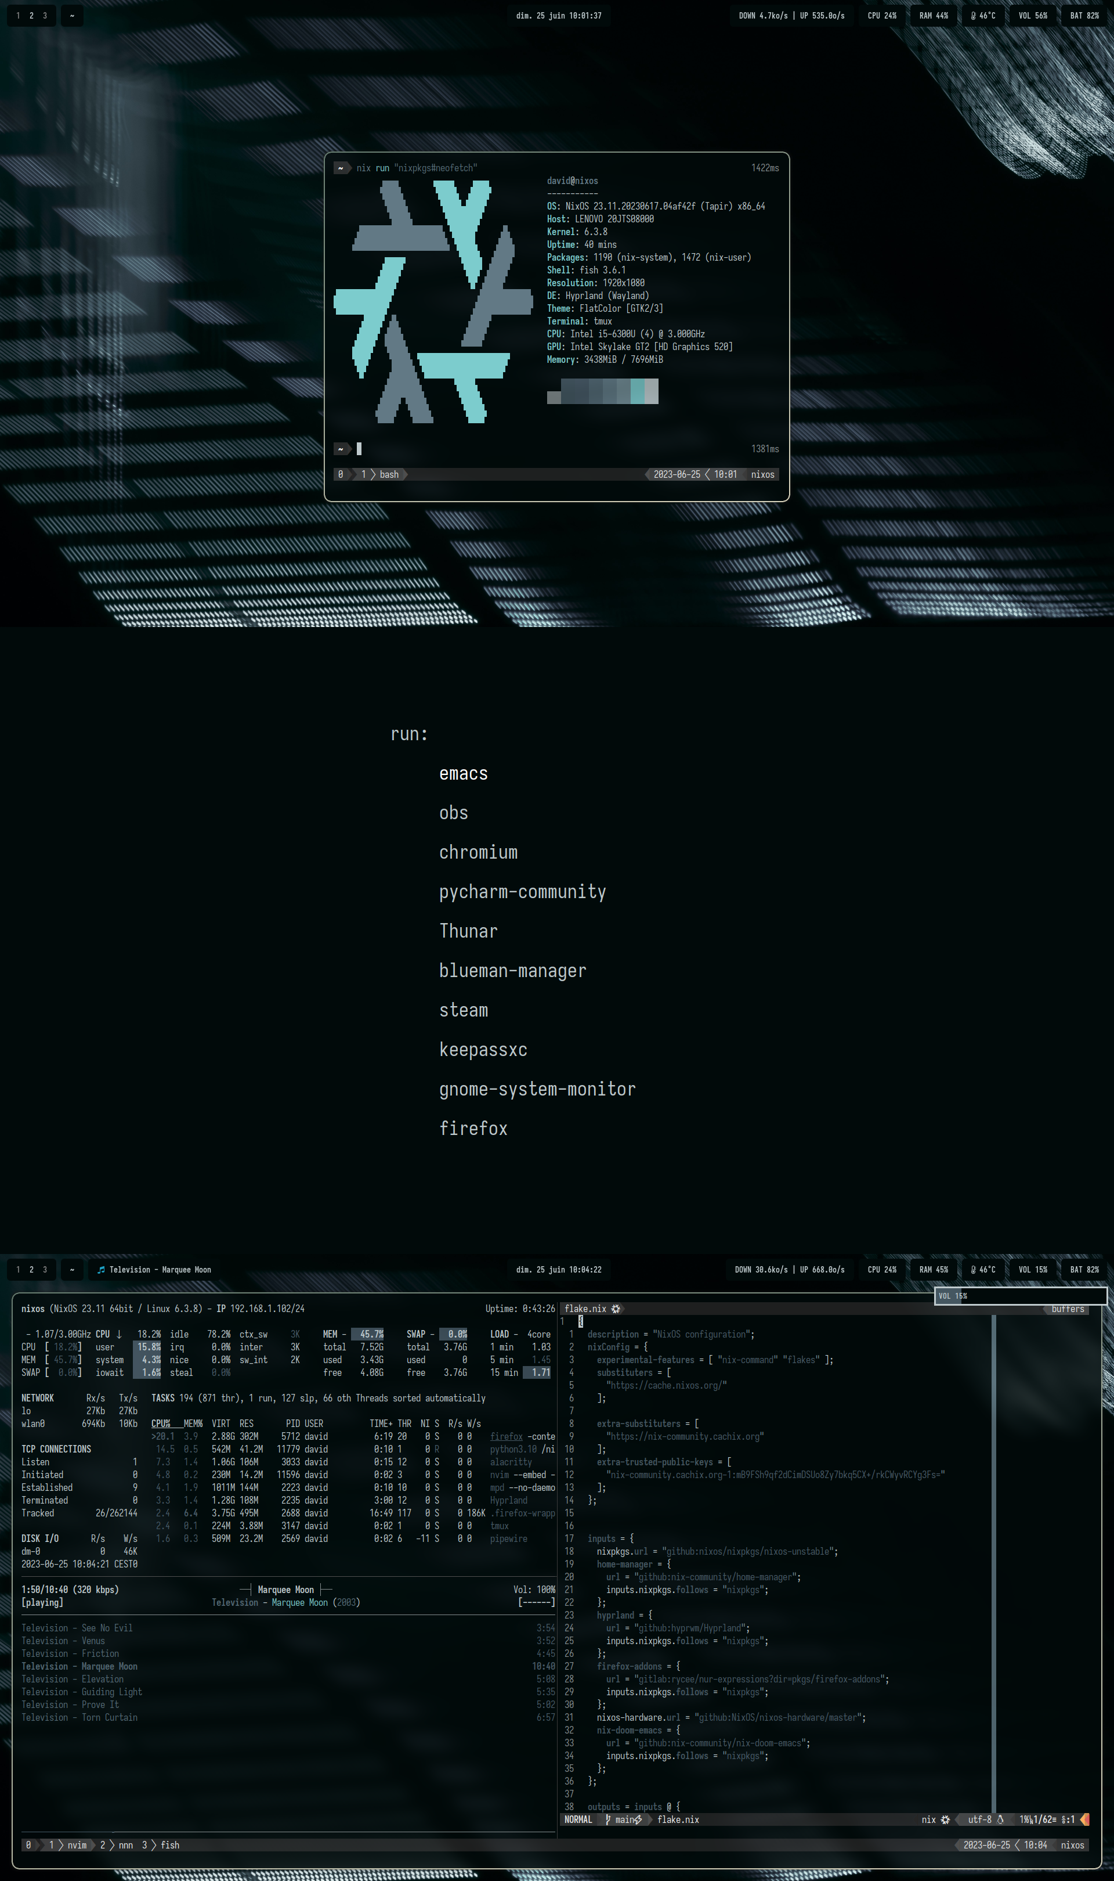Image resolution: width=1114 pixels, height=1881 pixels.
Task: Select Television - Marquee Moon playlist row
Action: click(288, 1666)
